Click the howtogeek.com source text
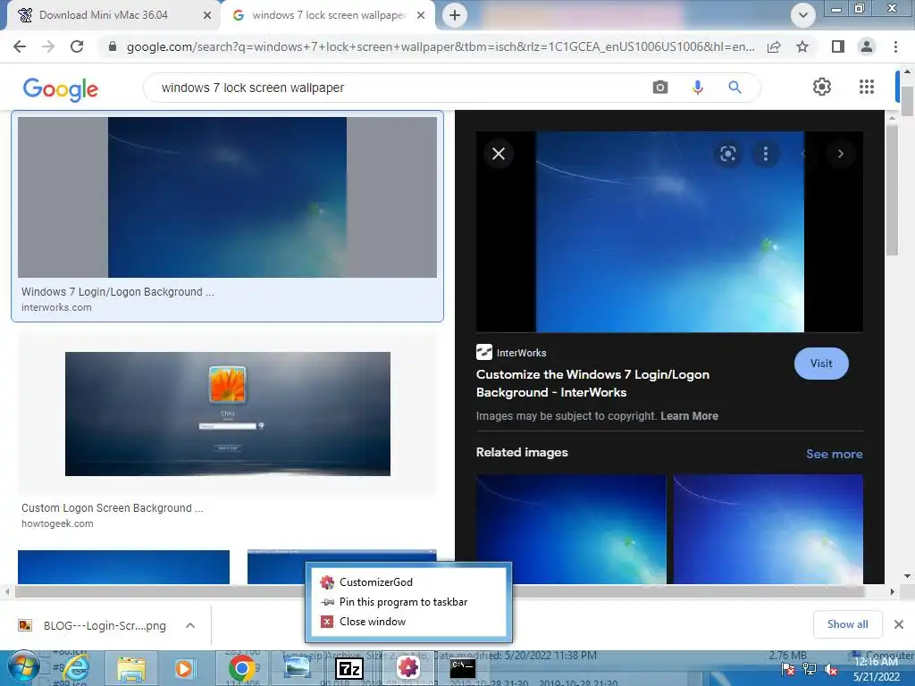The width and height of the screenshot is (915, 686). (x=57, y=523)
